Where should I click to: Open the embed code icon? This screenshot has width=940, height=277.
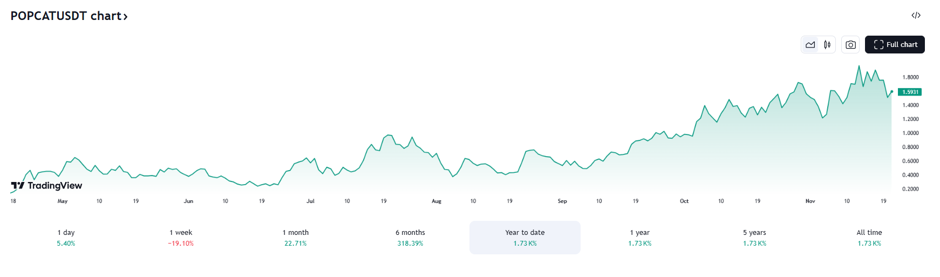(x=916, y=15)
